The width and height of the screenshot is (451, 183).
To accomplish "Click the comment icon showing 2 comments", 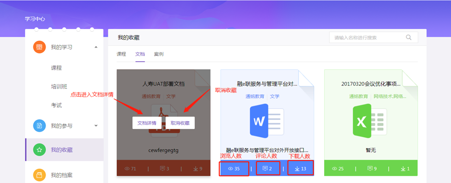I will [265, 168].
